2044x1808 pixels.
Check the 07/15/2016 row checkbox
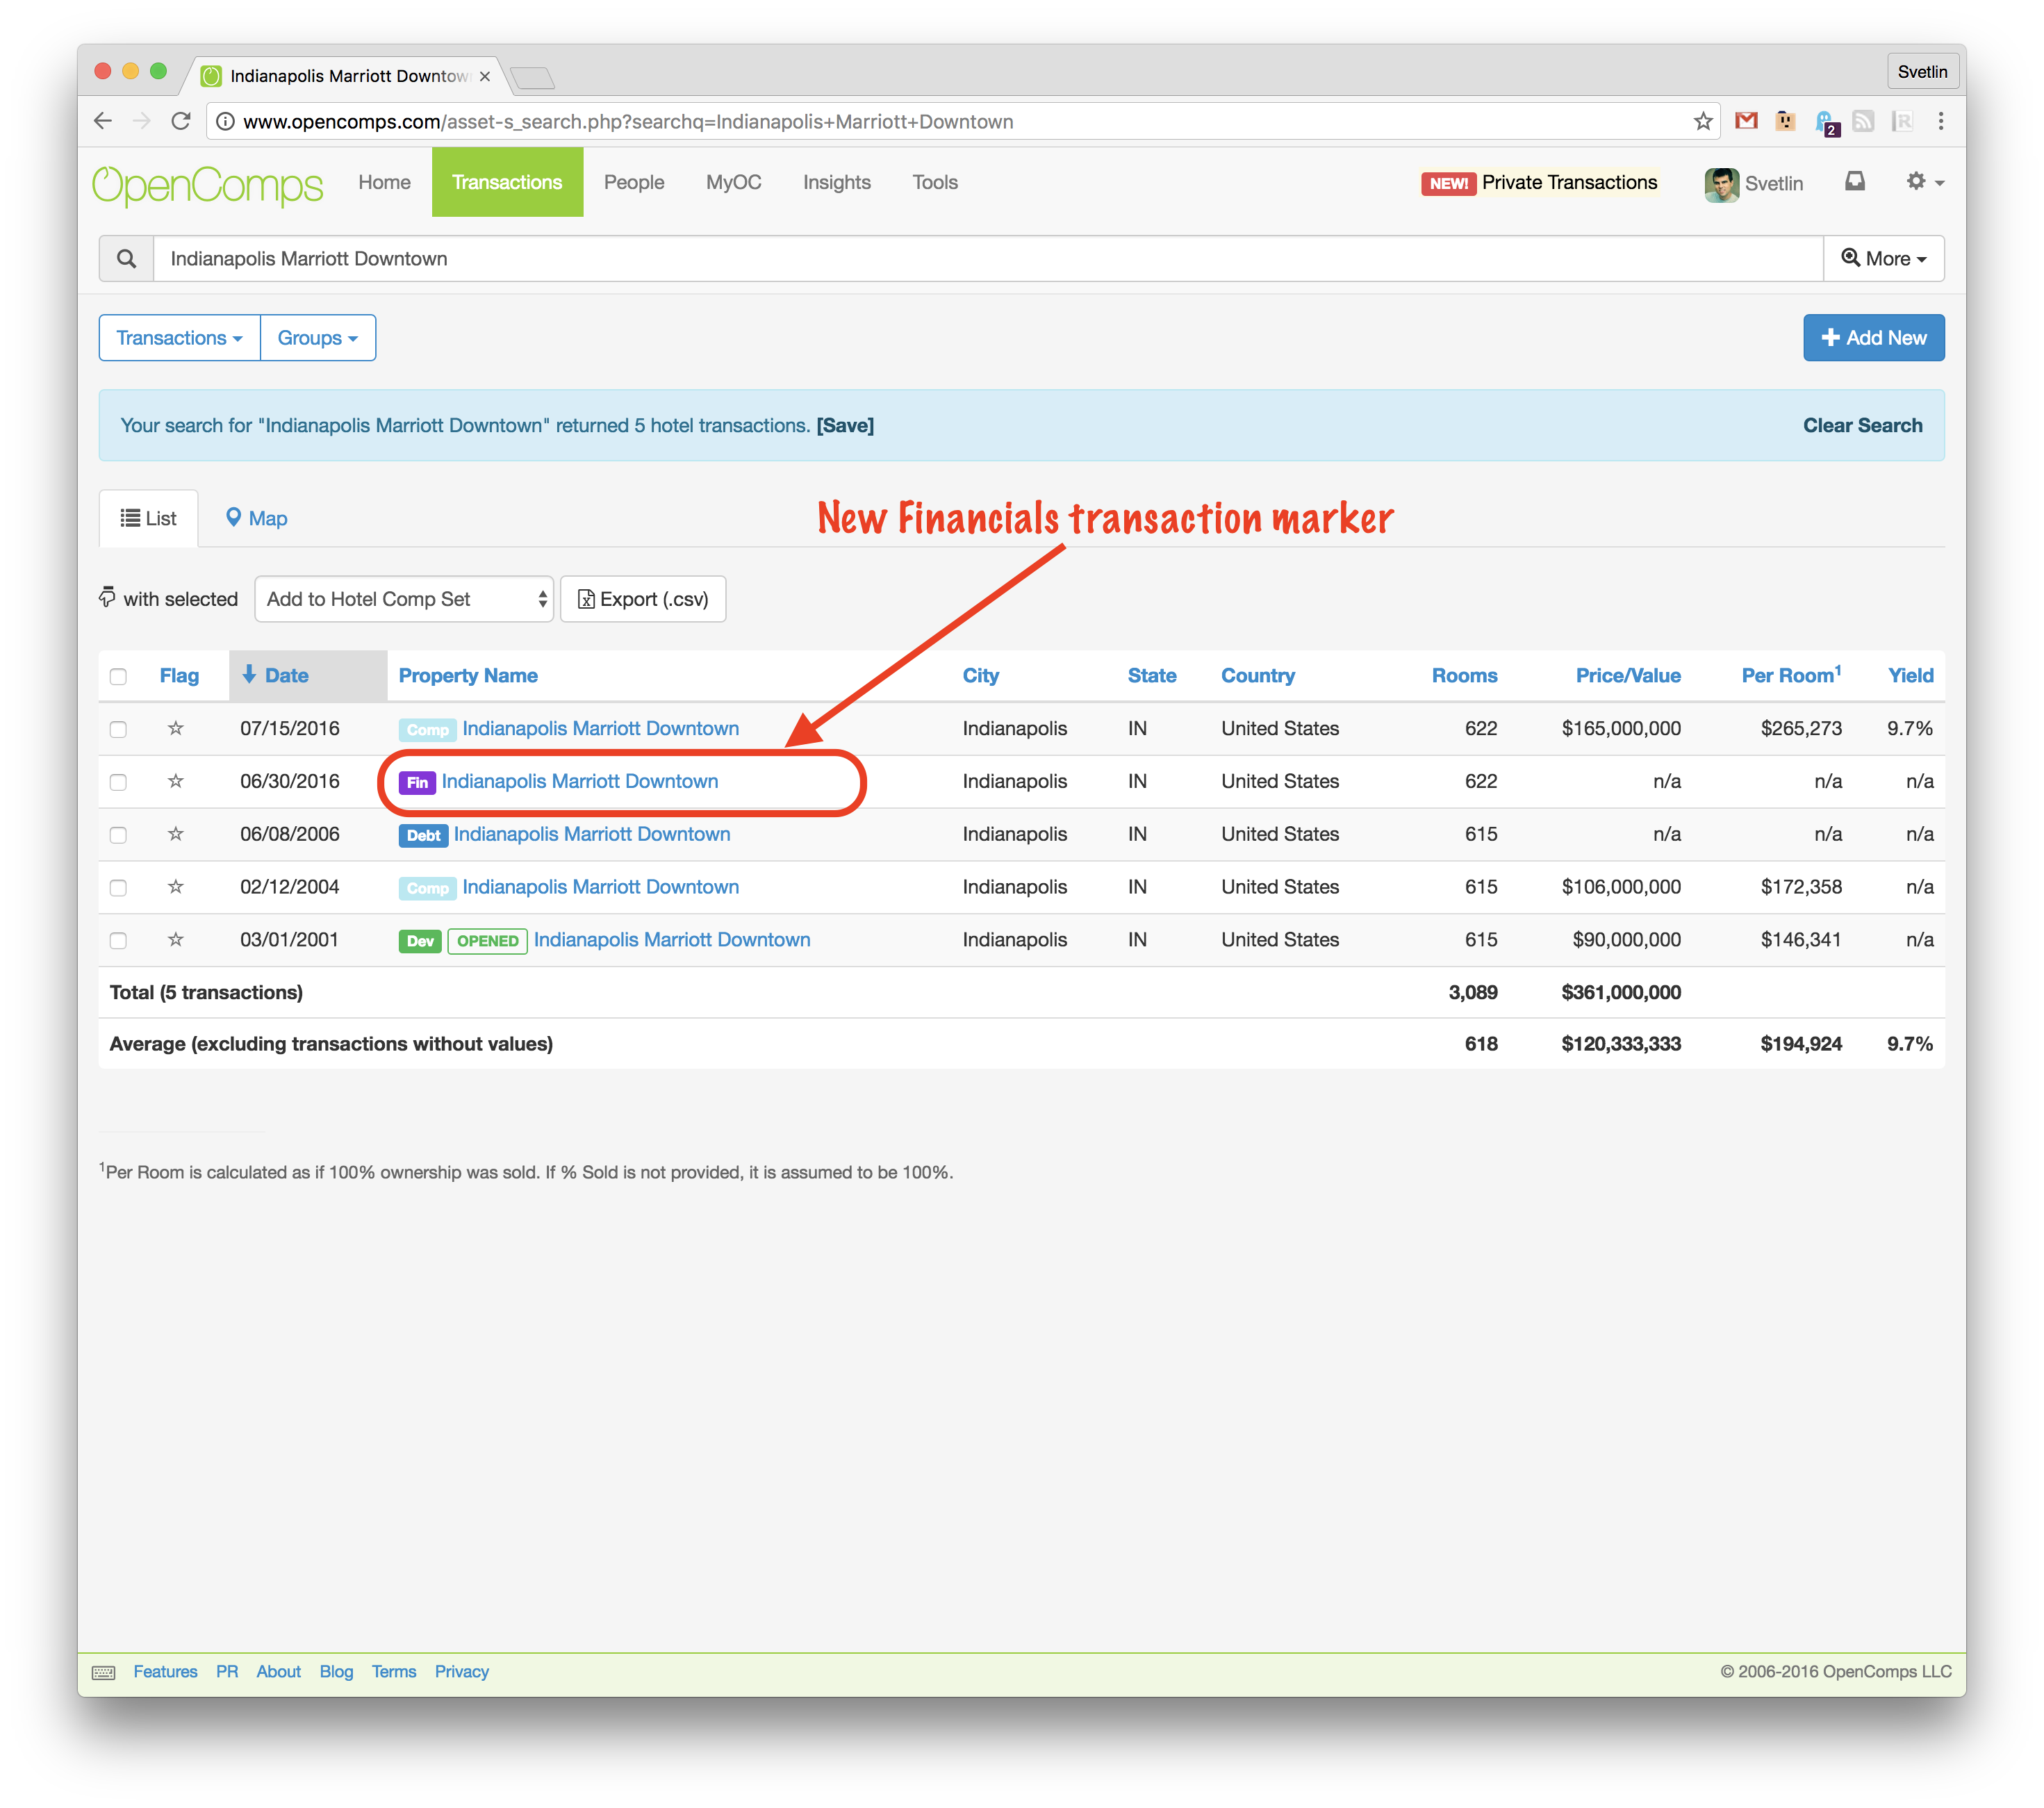pos(118,729)
